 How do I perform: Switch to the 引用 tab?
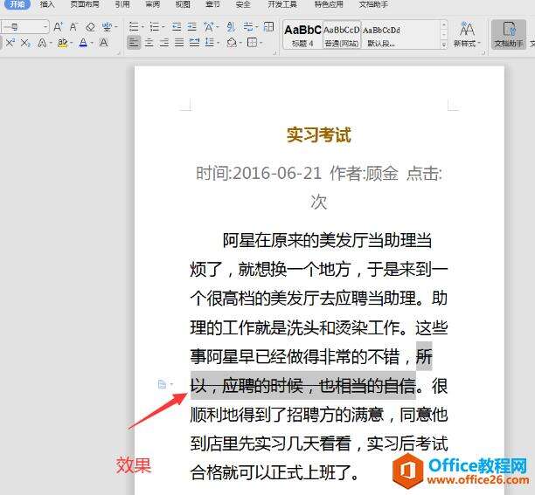[122, 4]
